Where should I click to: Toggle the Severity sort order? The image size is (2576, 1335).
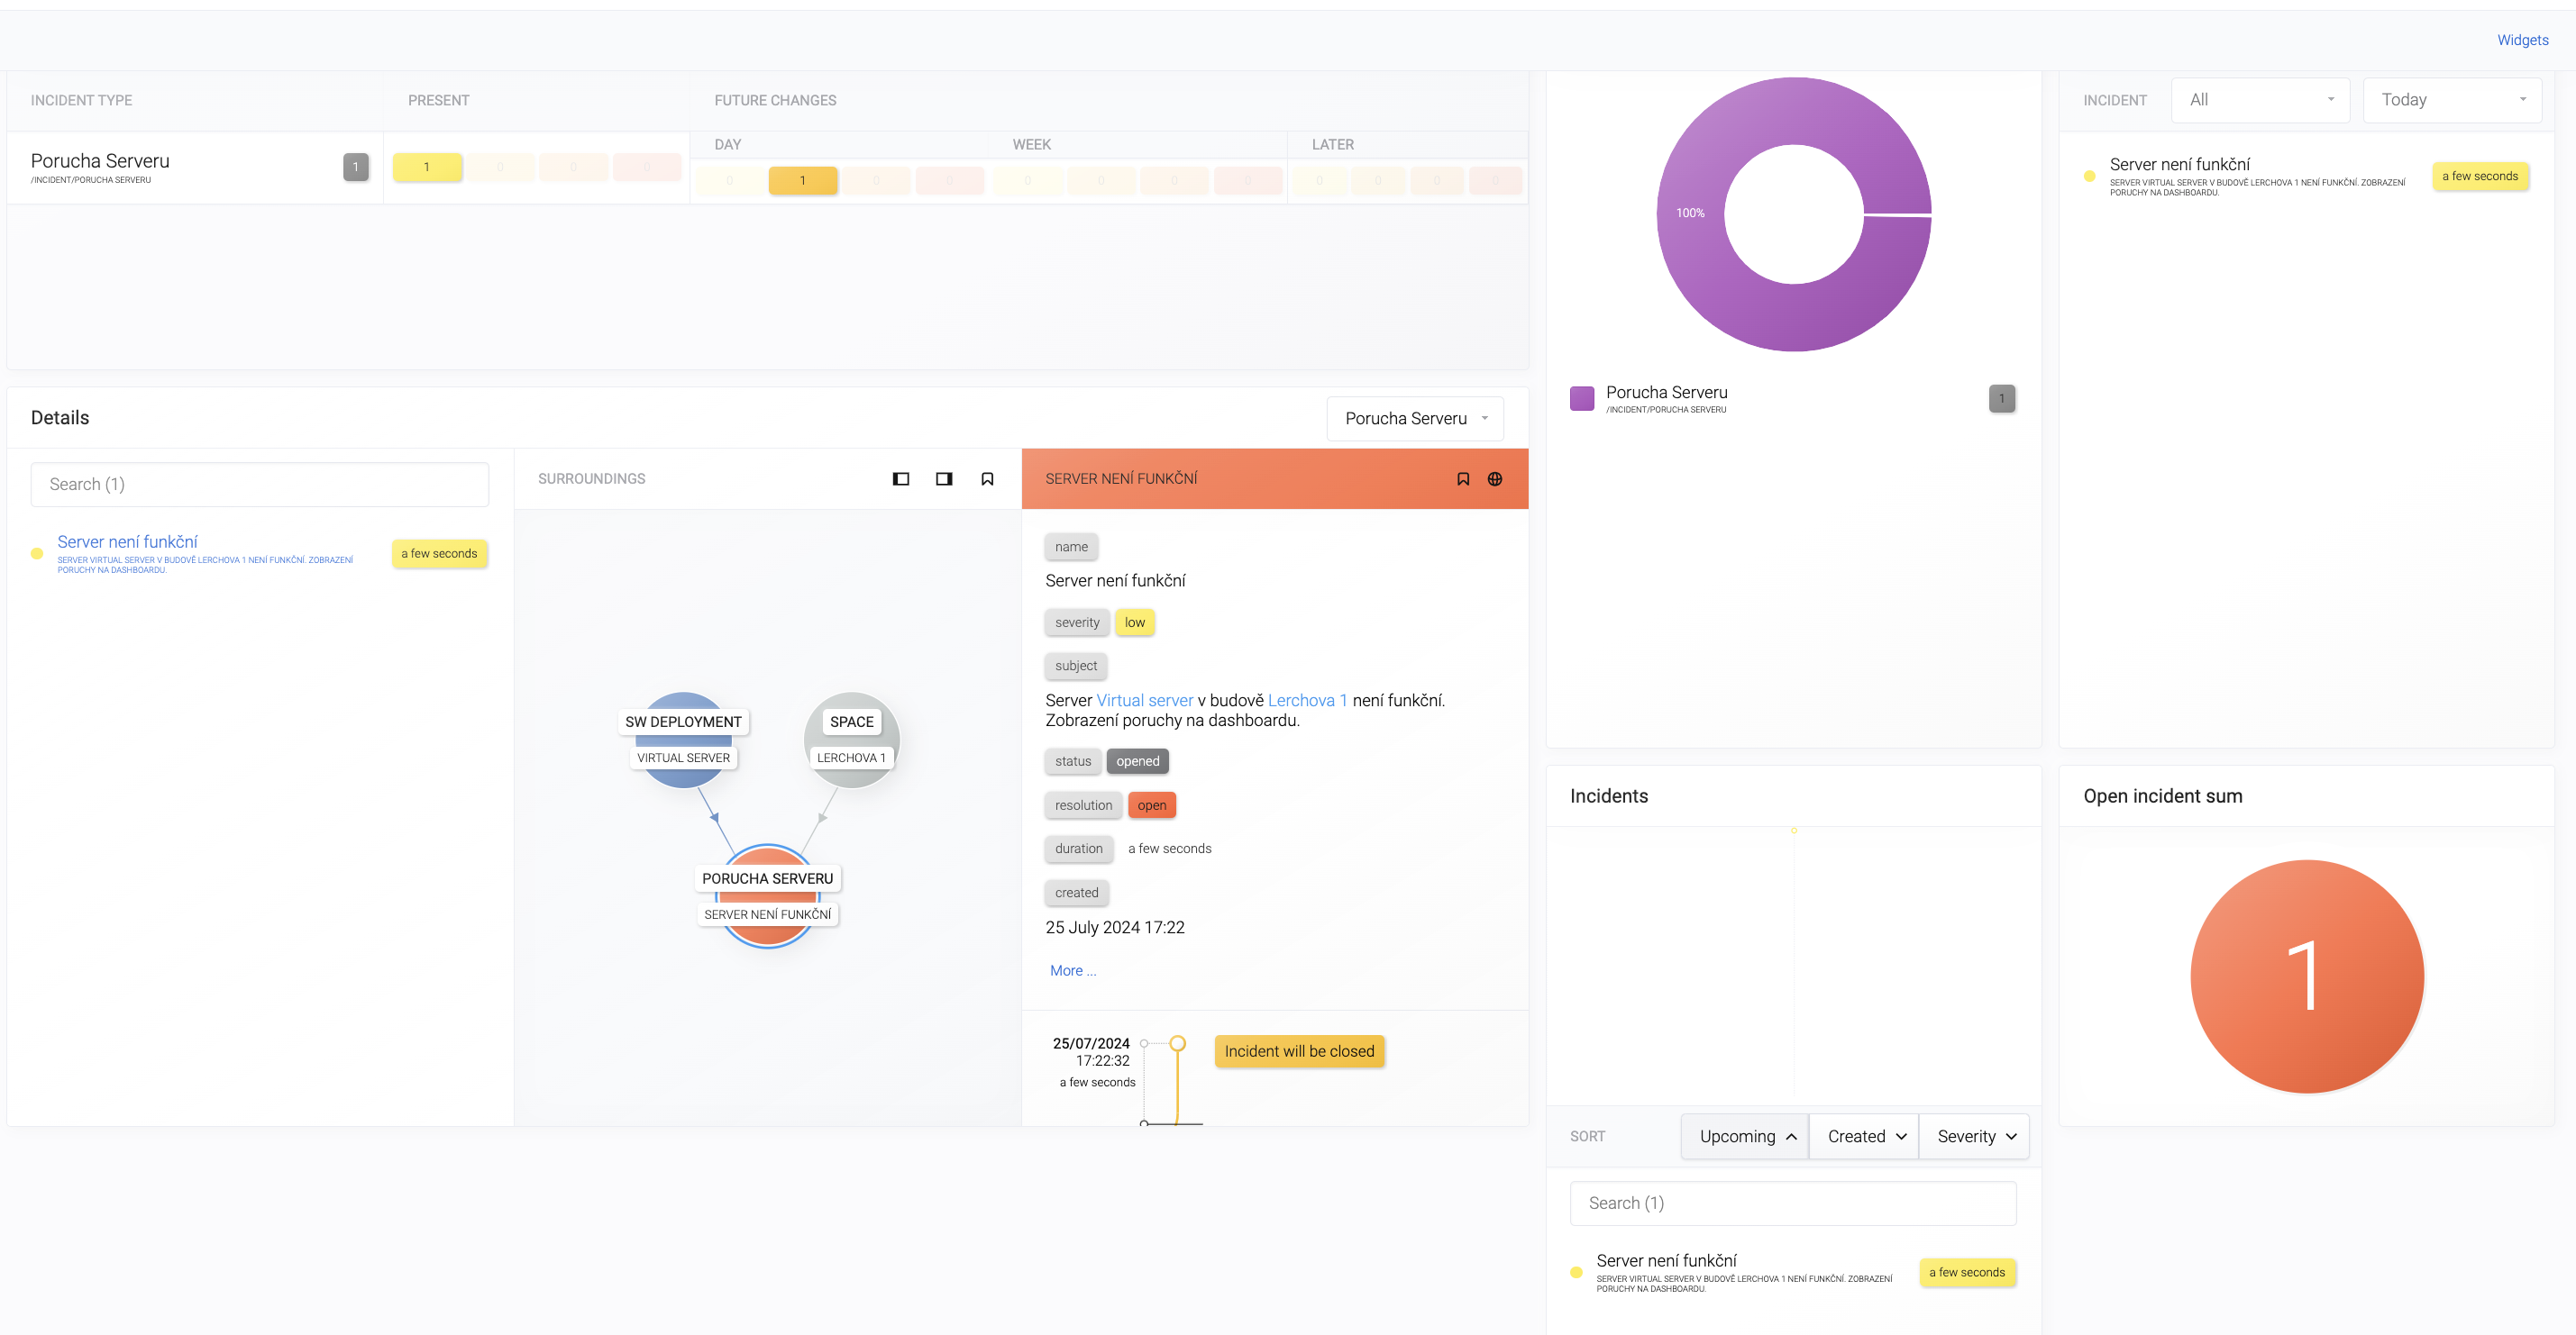click(1974, 1136)
